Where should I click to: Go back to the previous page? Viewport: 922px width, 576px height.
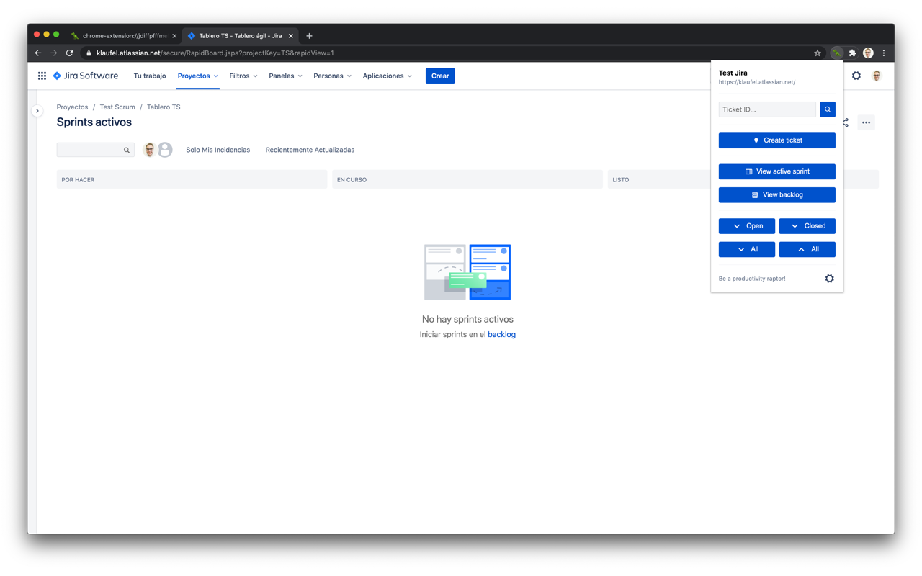click(x=38, y=53)
